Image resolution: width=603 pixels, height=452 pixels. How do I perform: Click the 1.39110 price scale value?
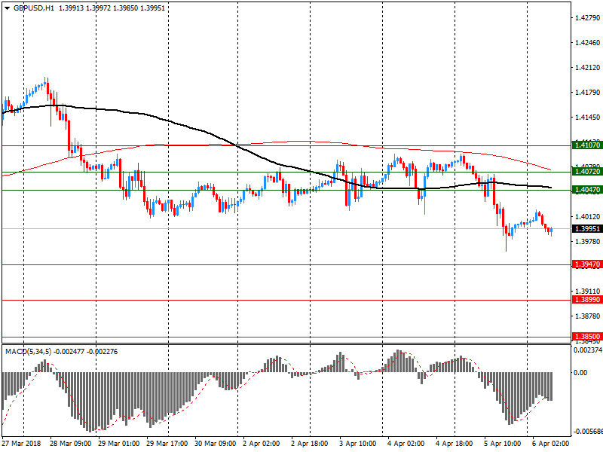click(588, 292)
